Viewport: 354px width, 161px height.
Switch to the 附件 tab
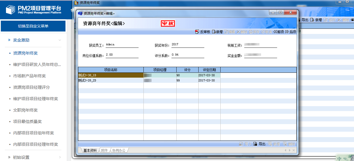pyautogui.click(x=105, y=150)
